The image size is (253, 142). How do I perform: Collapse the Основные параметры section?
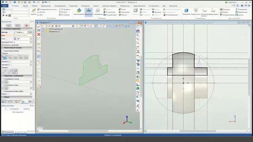click(3, 29)
